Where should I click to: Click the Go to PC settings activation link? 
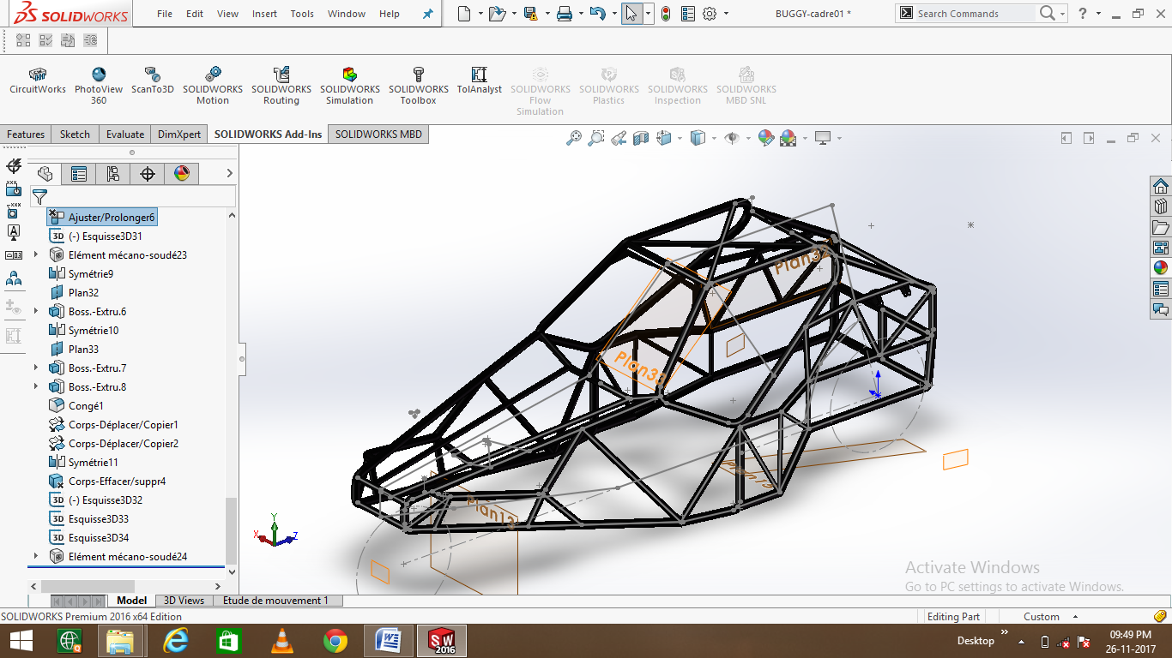click(1016, 586)
